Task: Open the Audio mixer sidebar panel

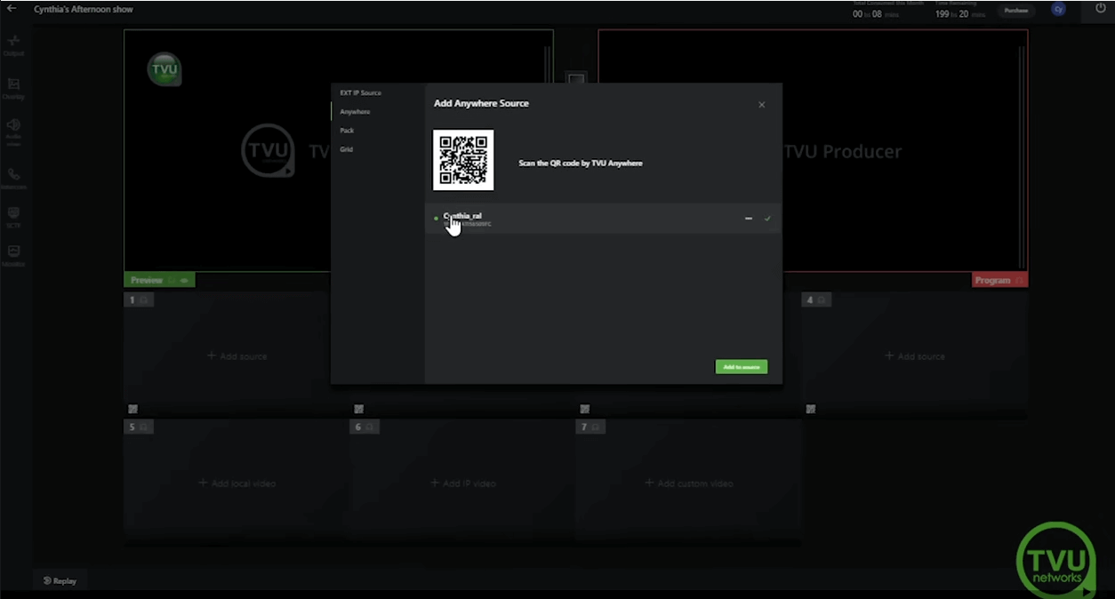Action: (13, 131)
